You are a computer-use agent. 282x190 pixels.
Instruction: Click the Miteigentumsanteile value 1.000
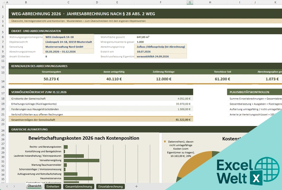coord(140,42)
